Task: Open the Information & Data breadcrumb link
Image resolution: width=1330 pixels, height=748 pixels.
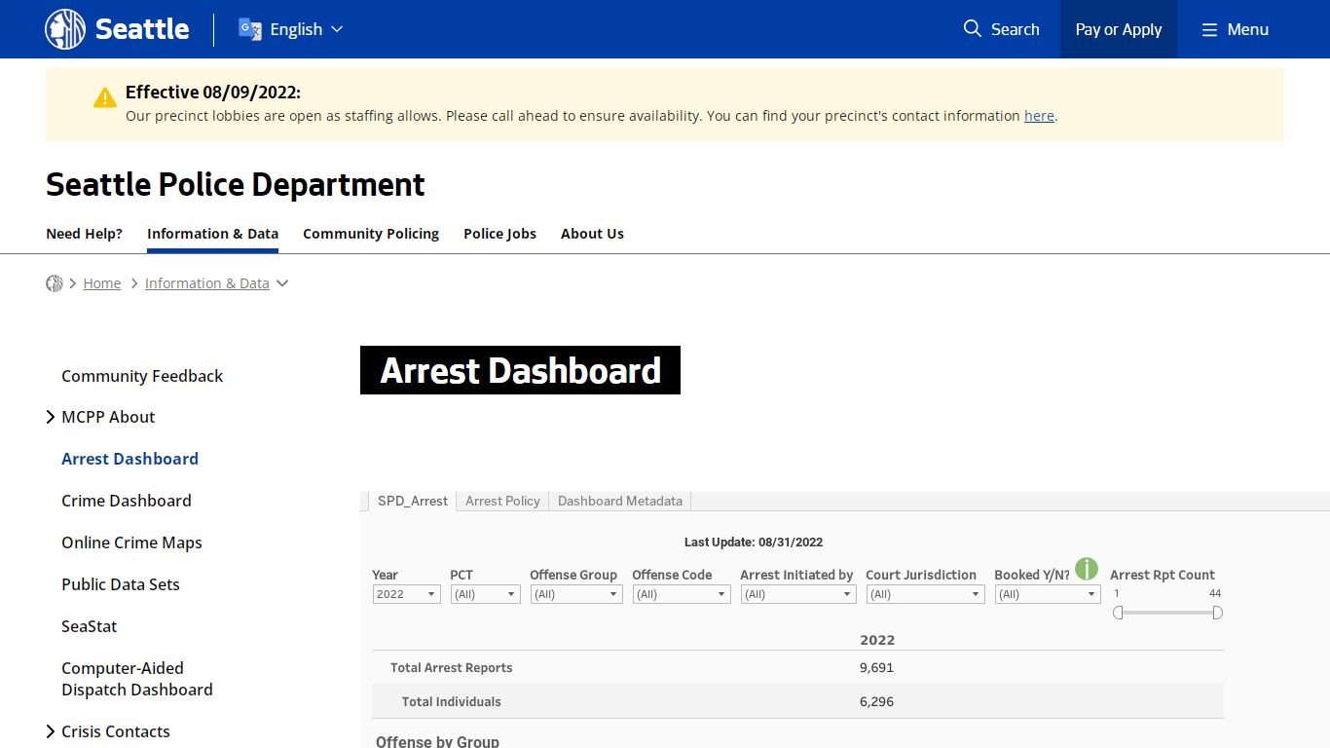Action: (x=207, y=283)
